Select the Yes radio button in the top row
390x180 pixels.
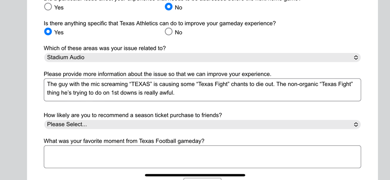pyautogui.click(x=48, y=7)
